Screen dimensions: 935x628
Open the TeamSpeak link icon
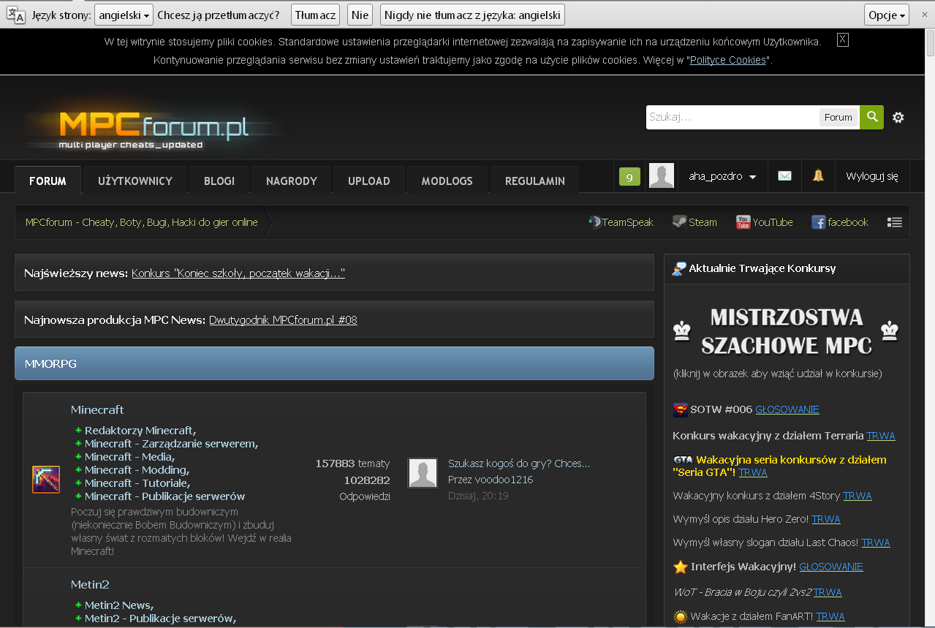595,222
